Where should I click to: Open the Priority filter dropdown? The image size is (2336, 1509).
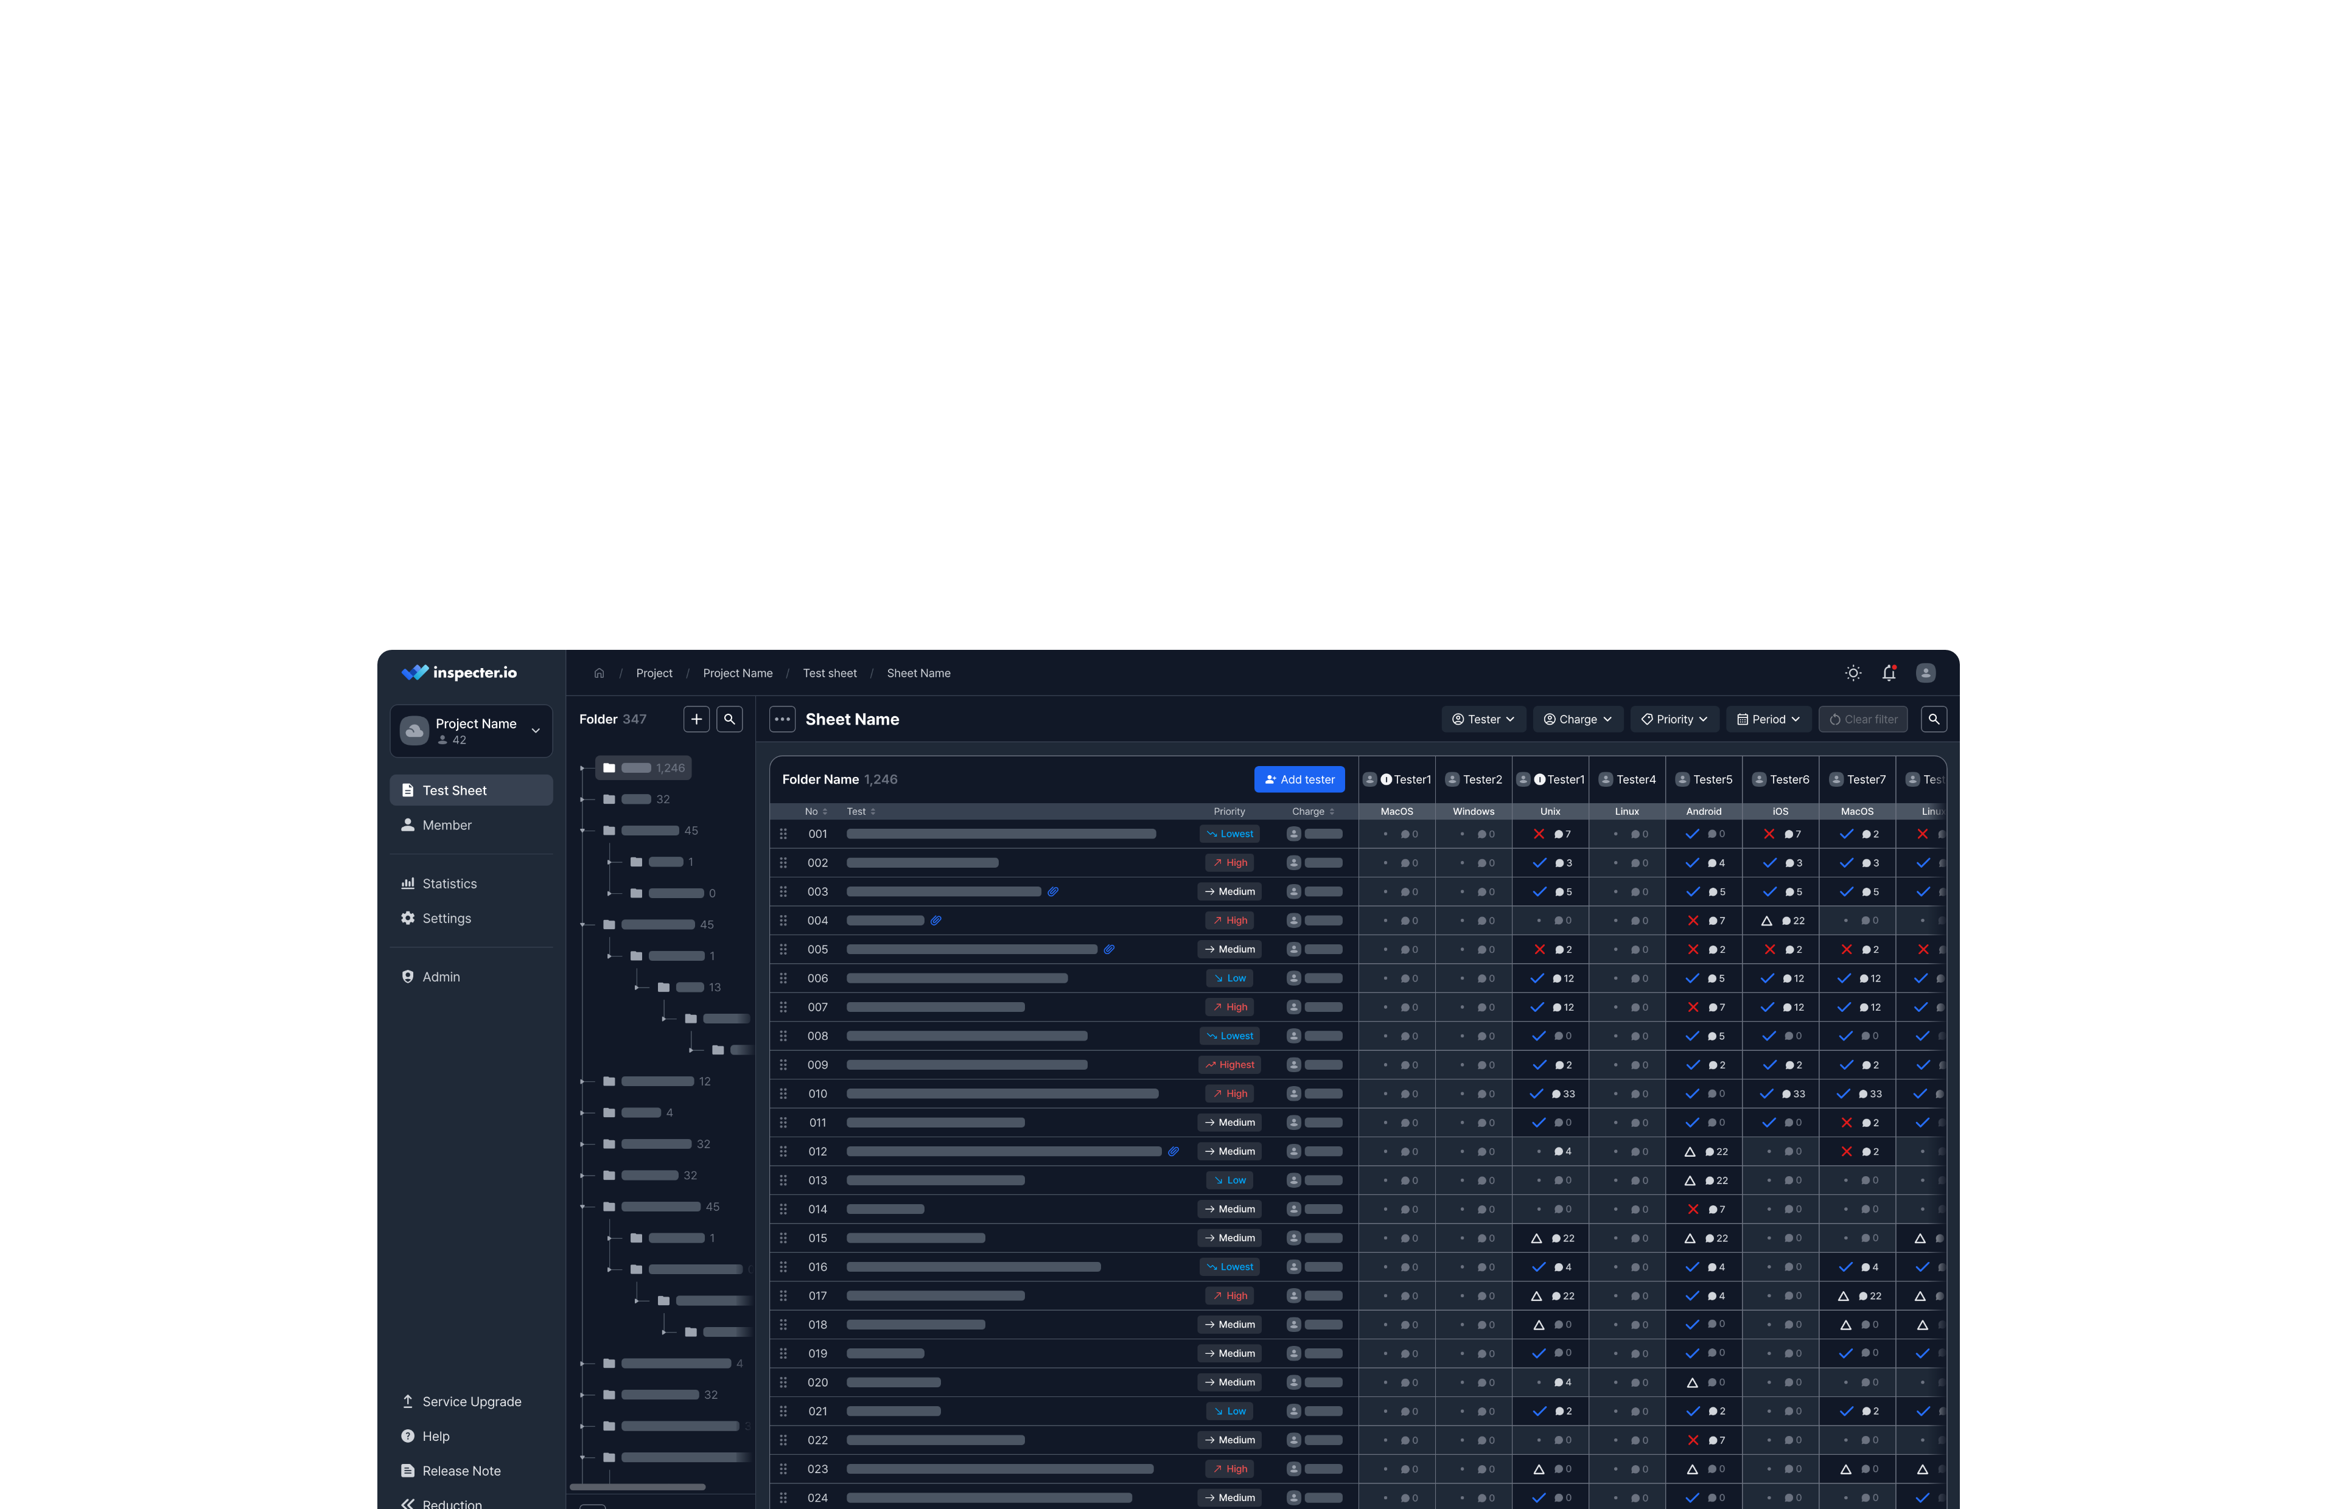point(1674,719)
